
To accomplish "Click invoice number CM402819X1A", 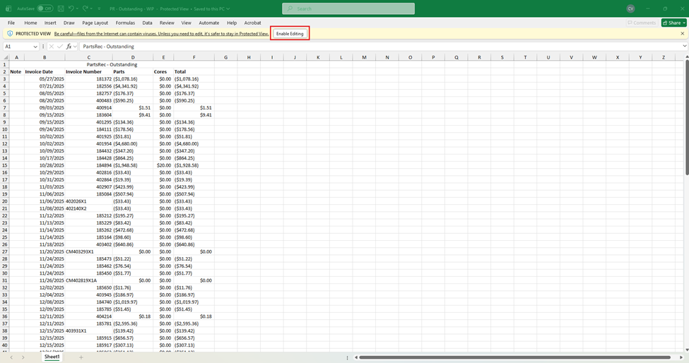I will [x=89, y=280].
